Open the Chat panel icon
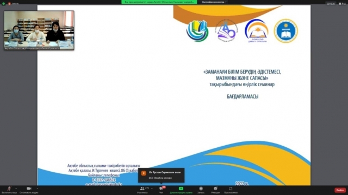Screen dimensions: 348x195 (161, 190)
